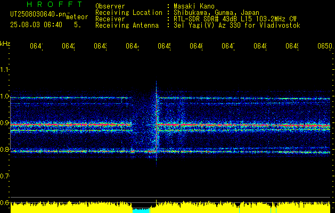The image size is (335, 213).
Task: Click the kHz axis label
Action: point(5,44)
